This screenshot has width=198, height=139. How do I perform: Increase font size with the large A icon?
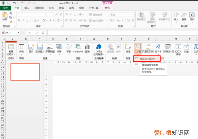pyautogui.click(x=57, y=15)
